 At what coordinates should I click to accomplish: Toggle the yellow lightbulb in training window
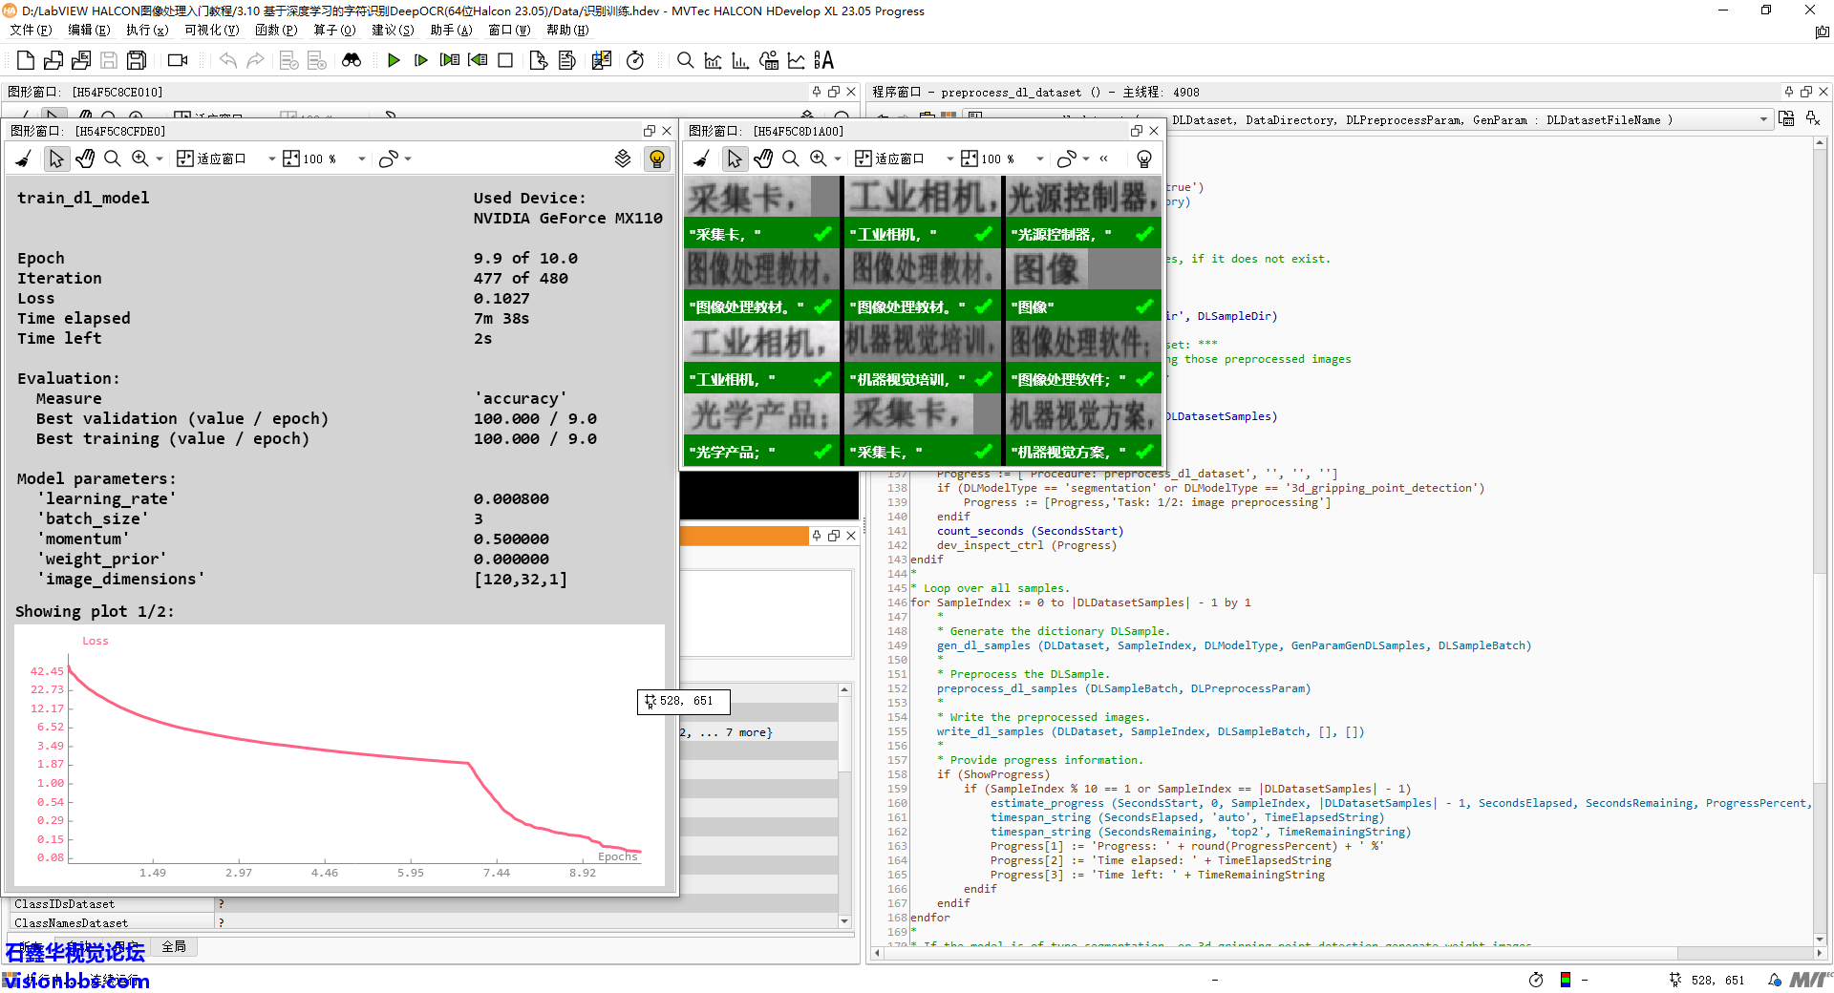coord(657,158)
